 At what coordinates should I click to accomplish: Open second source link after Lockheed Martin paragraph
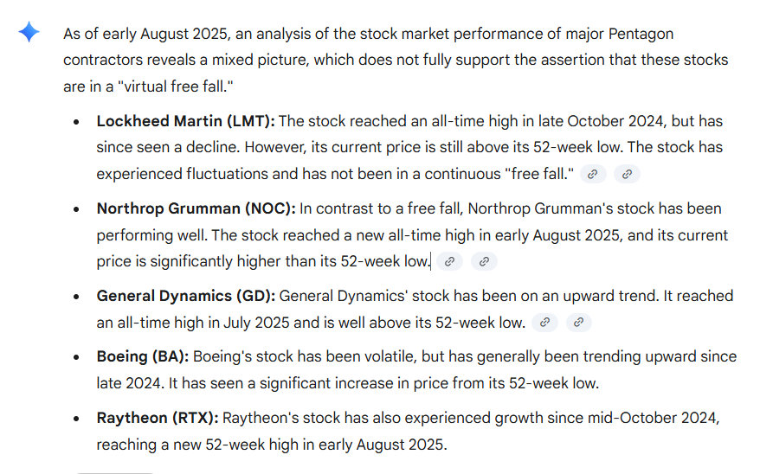[627, 174]
